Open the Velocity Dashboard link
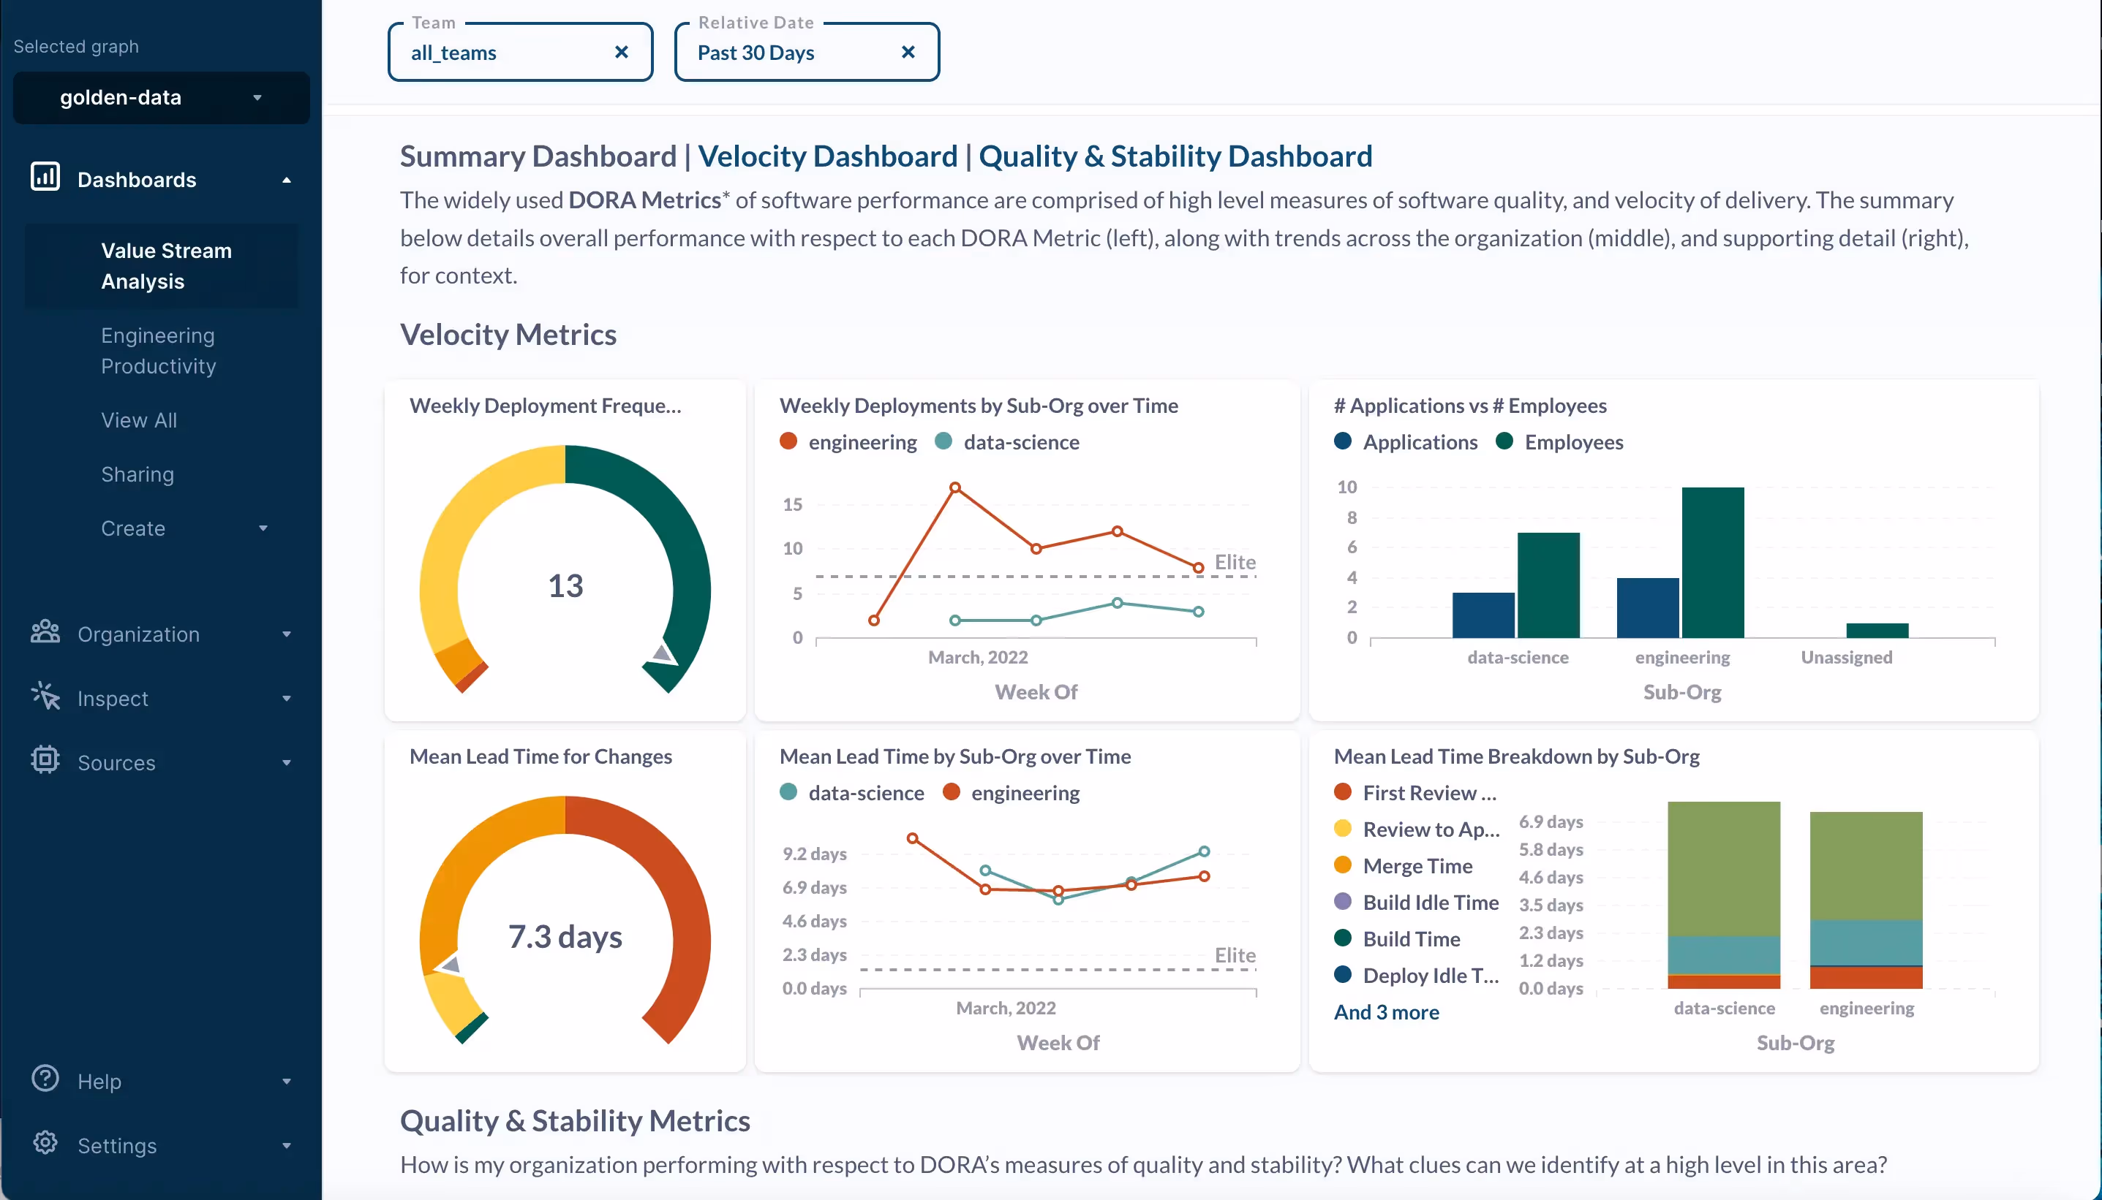 (x=827, y=156)
